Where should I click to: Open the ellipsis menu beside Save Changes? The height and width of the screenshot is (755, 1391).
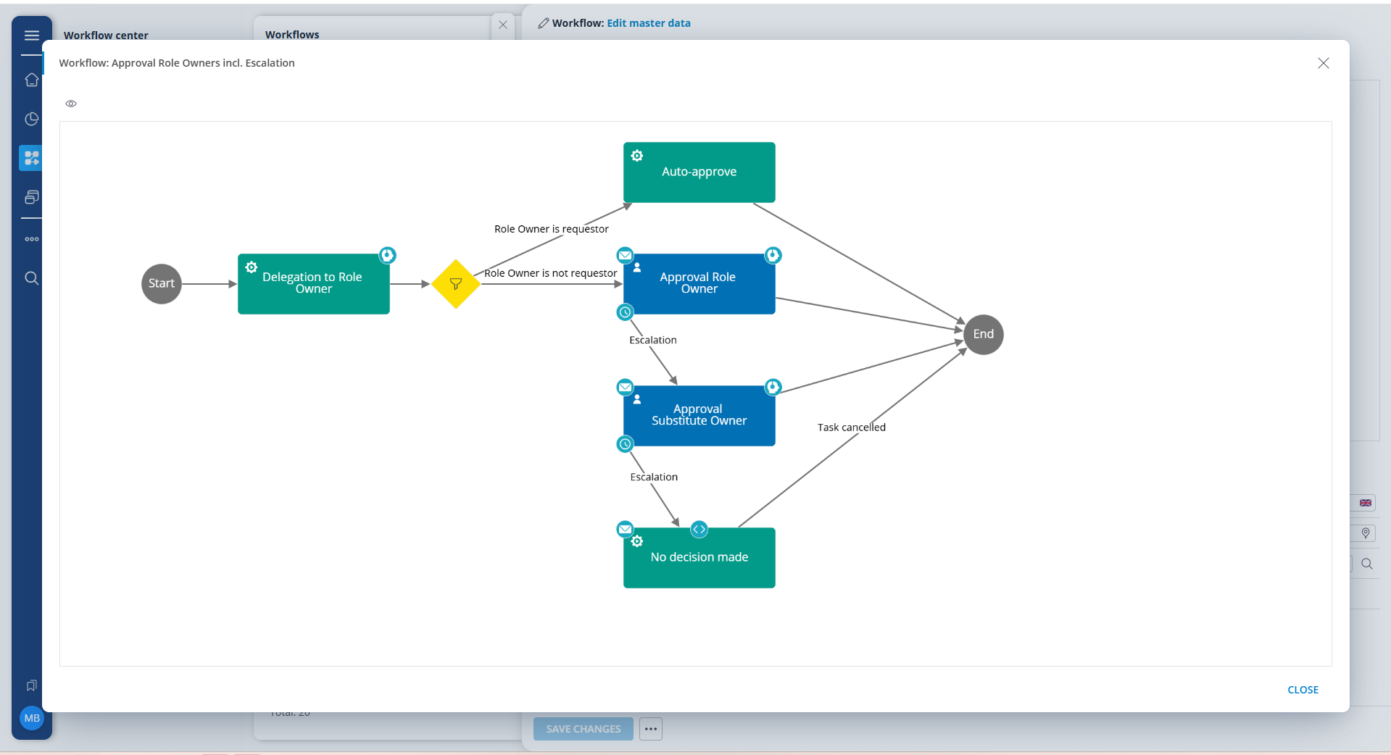(651, 729)
